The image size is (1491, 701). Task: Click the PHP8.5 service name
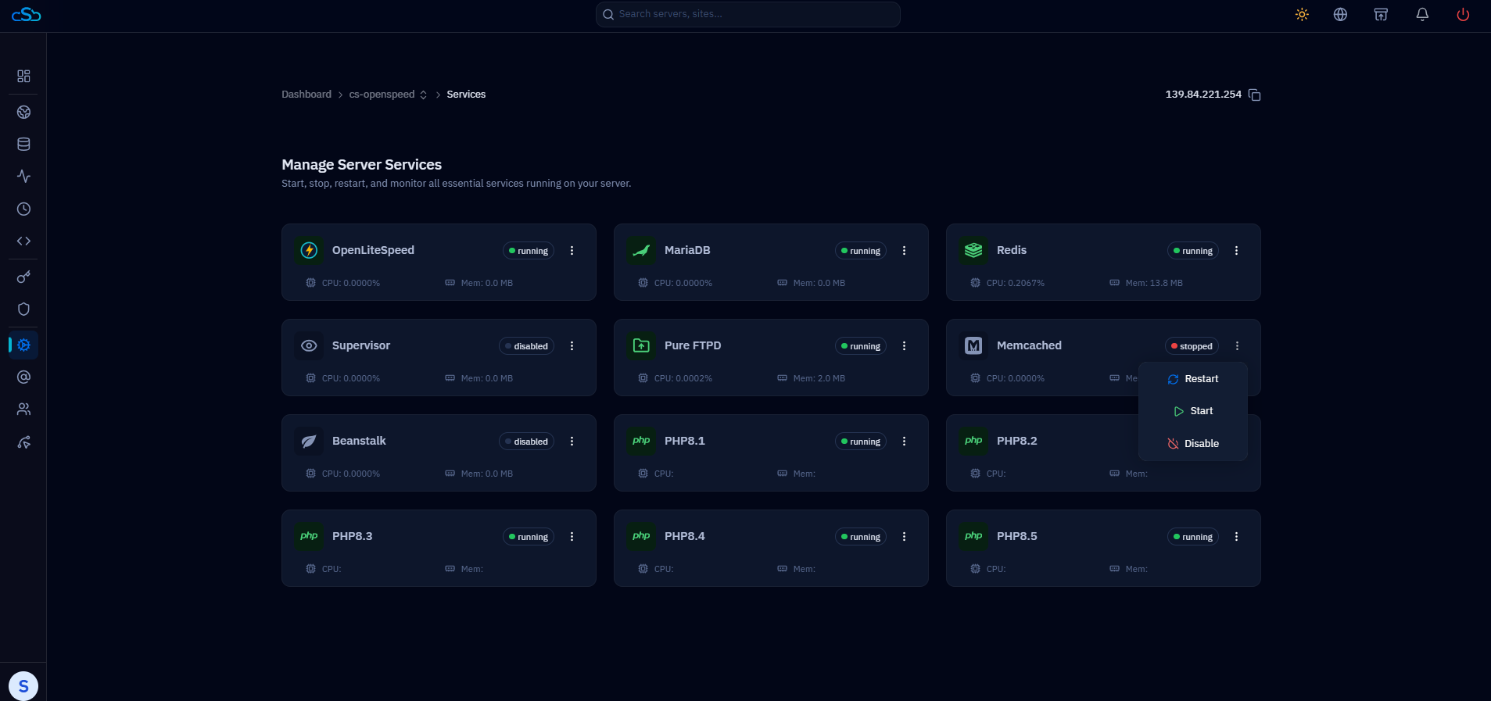[1017, 536]
